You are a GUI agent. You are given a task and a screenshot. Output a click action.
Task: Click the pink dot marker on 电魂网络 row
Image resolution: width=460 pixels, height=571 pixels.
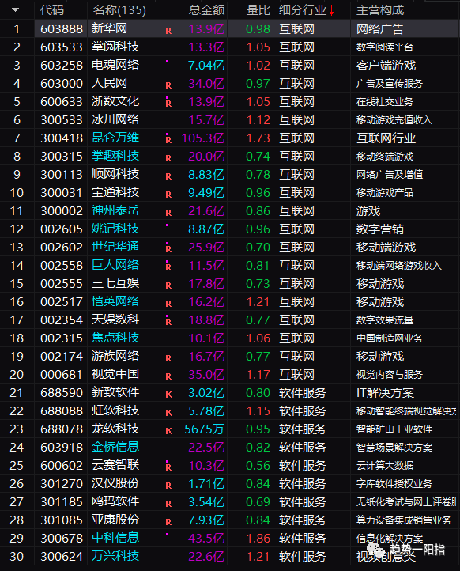pos(167,62)
